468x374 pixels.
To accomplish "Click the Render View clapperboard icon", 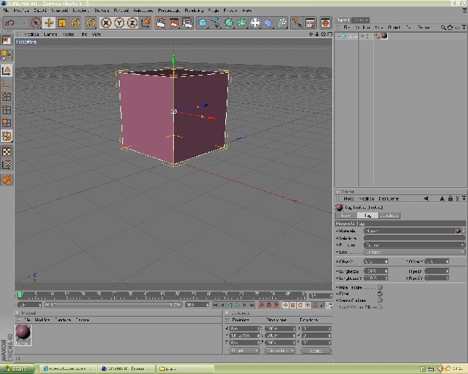I will (x=161, y=23).
